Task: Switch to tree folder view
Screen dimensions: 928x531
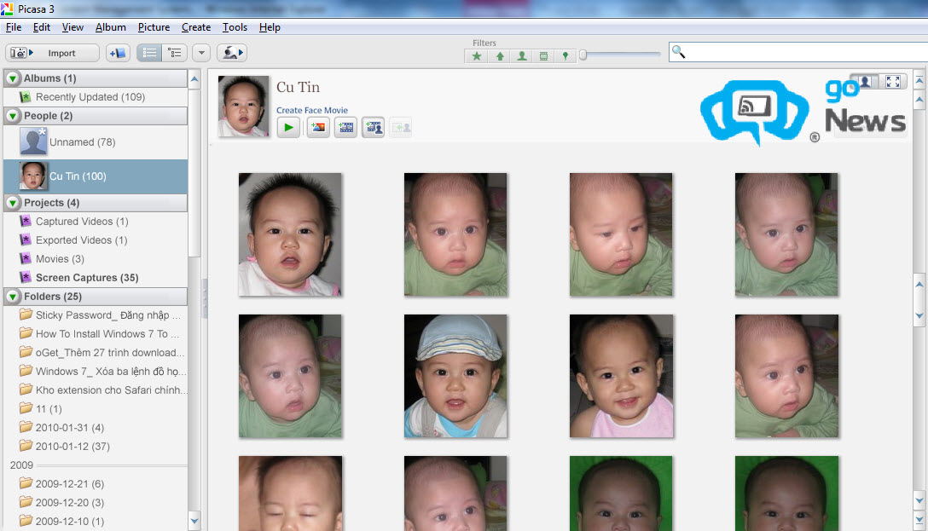Action: point(175,53)
